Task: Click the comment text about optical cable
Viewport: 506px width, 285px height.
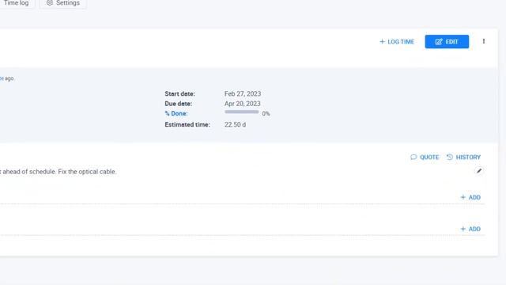Action: pos(58,172)
